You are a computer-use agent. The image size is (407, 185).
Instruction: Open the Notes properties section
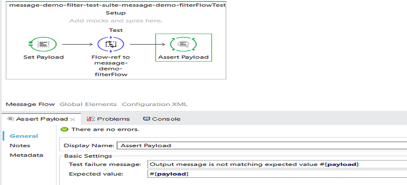[x=20, y=146]
